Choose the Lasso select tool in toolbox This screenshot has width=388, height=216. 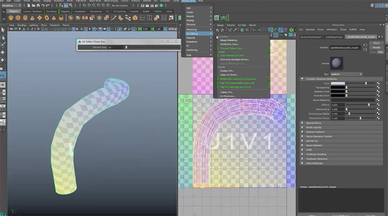[x=3, y=38]
